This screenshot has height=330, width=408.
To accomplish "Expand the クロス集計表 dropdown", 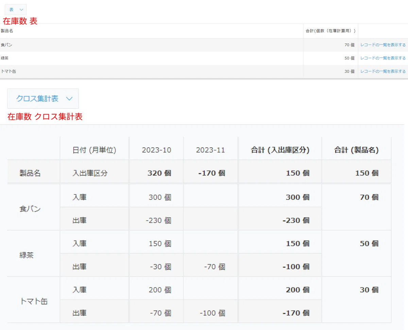I will [43, 99].
